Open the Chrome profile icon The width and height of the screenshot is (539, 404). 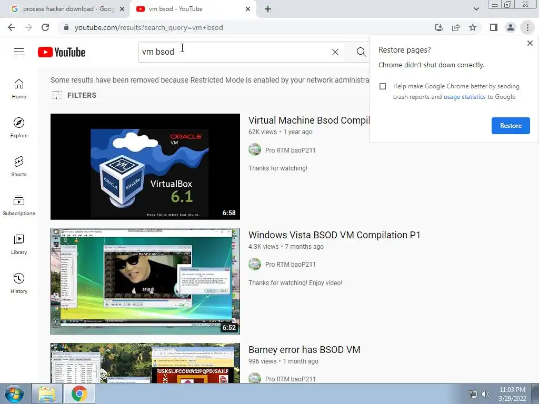(511, 27)
